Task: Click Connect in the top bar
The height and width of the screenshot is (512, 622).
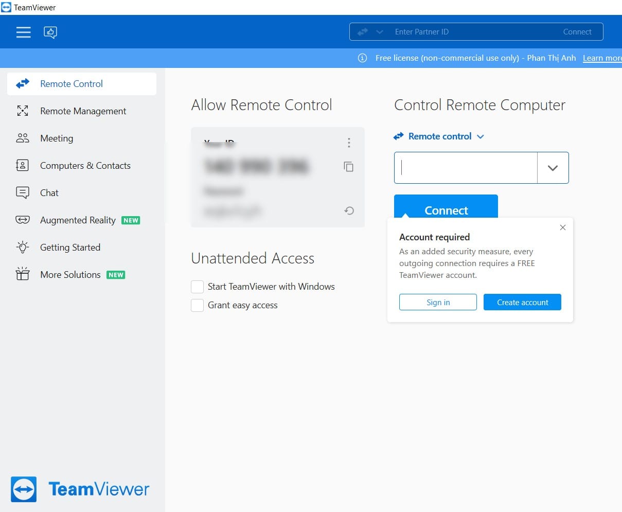Action: 577,32
